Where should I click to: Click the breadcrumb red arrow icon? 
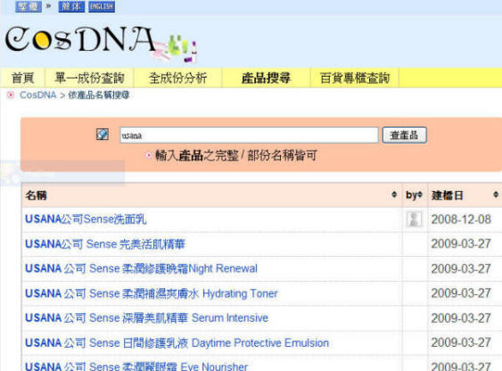[x=11, y=95]
